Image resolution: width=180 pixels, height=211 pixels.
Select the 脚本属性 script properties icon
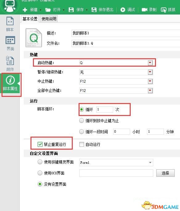pyautogui.click(x=10, y=80)
